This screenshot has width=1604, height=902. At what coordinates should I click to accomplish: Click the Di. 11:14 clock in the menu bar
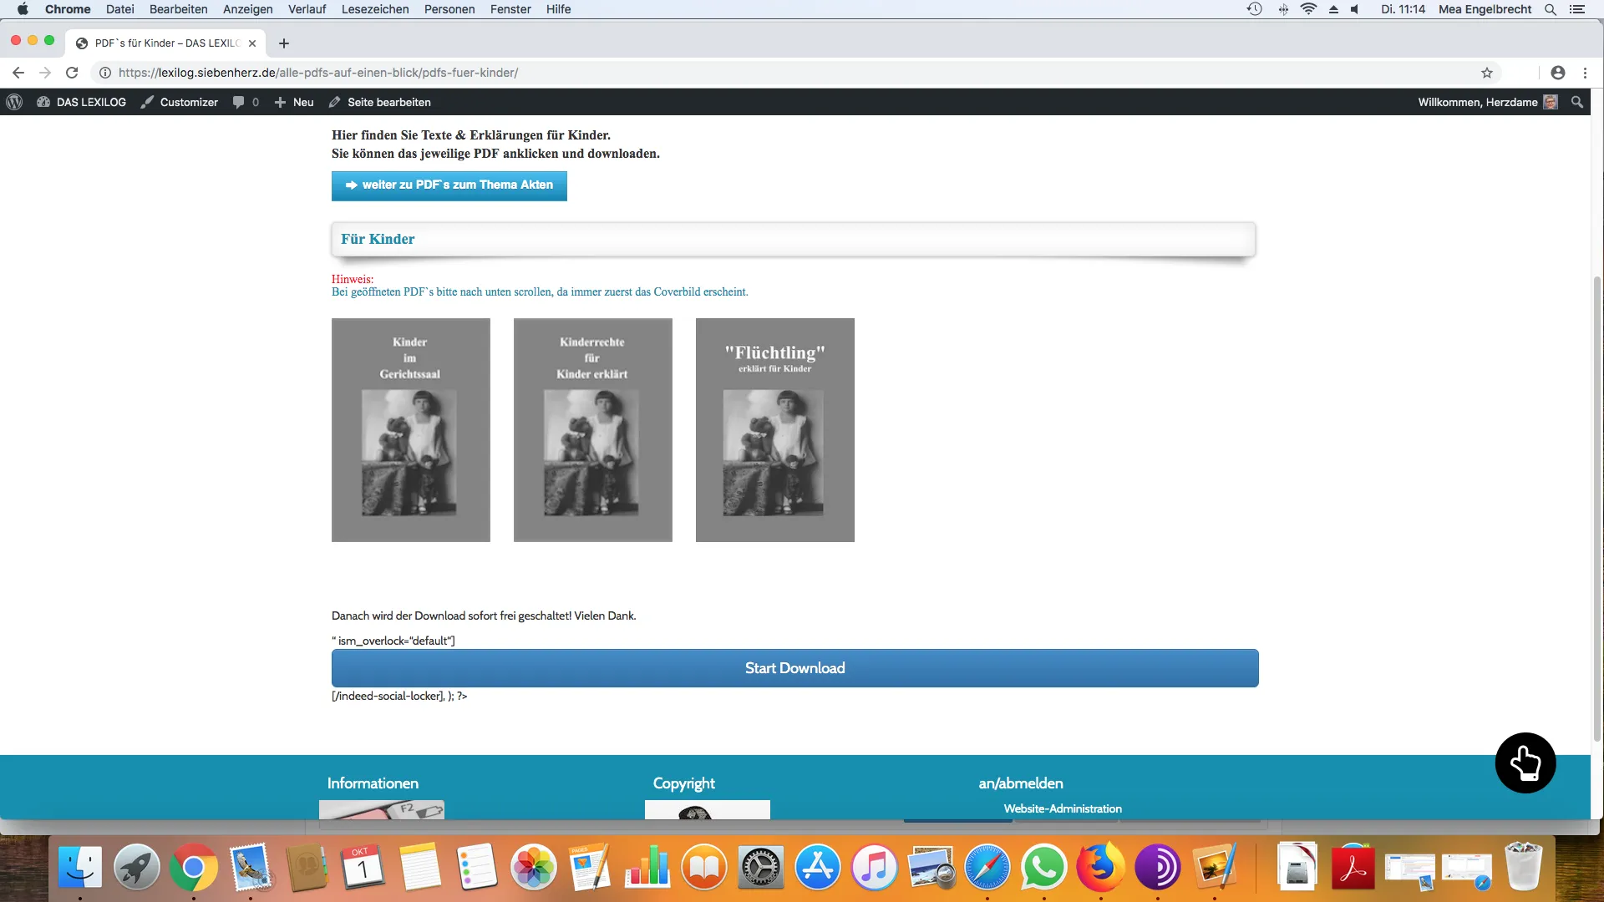point(1403,9)
